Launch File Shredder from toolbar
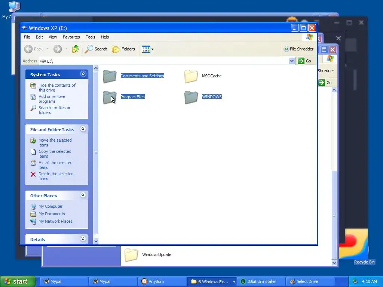Viewport: 383px width, 287px height. click(x=298, y=49)
